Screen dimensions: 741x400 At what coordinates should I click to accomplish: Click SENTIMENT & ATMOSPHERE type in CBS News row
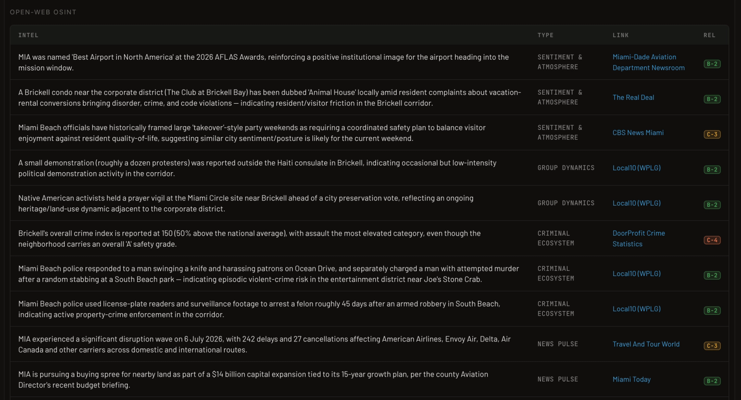click(x=560, y=132)
